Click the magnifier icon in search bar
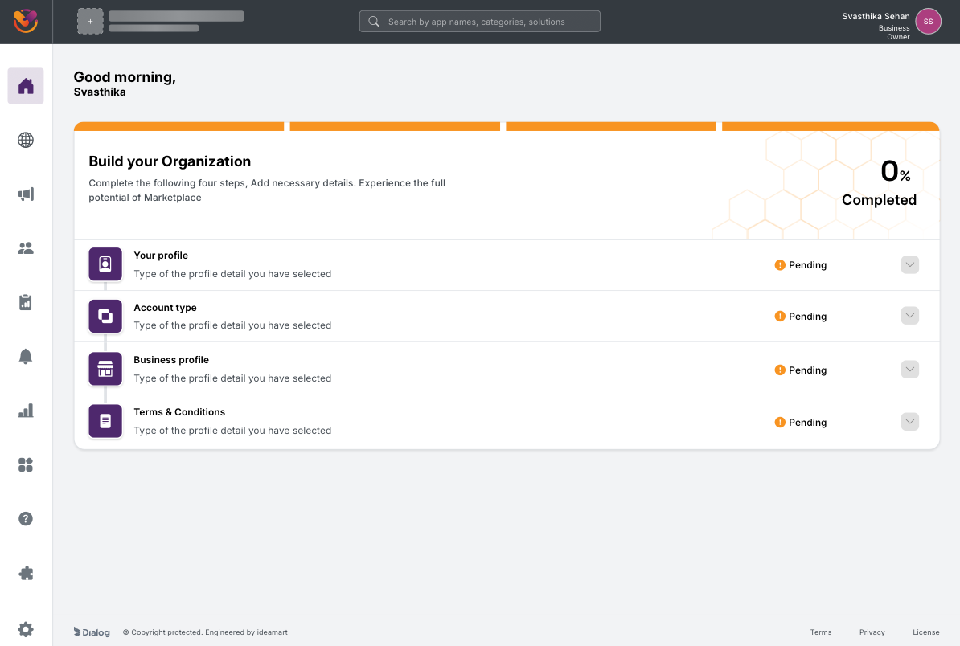 click(x=374, y=22)
